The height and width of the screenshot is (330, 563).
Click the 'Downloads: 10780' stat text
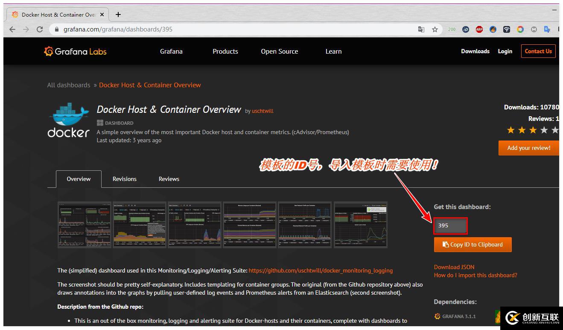click(531, 107)
